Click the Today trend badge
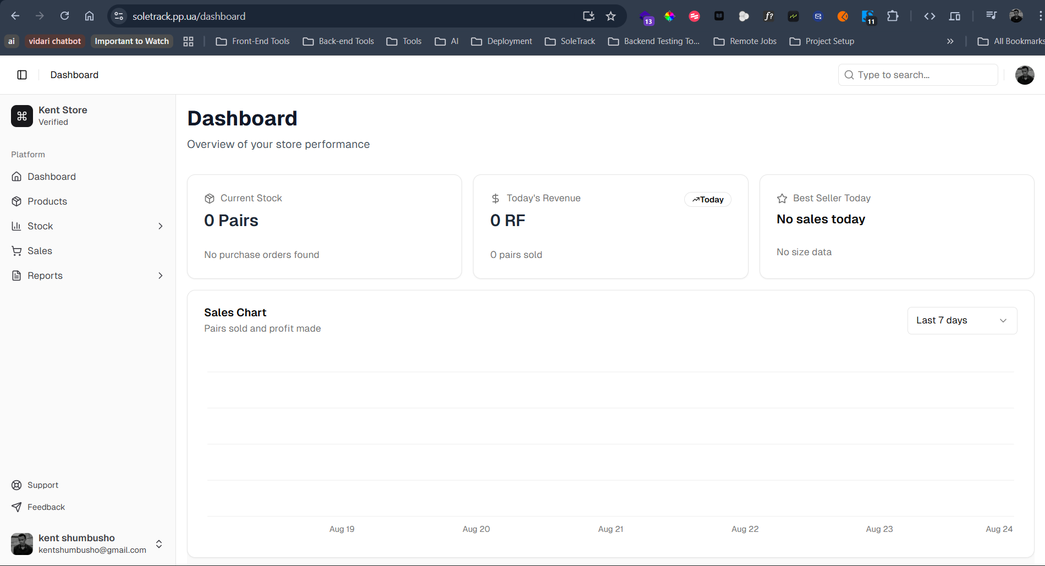 (707, 200)
